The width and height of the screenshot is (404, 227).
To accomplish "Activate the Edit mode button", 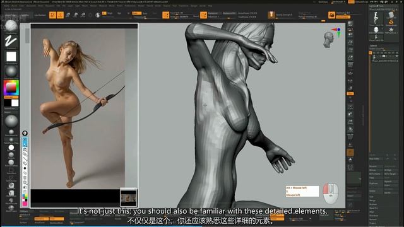I will coord(52,15).
